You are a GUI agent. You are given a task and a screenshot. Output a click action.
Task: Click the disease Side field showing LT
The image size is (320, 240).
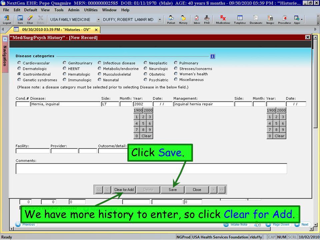click(x=110, y=104)
